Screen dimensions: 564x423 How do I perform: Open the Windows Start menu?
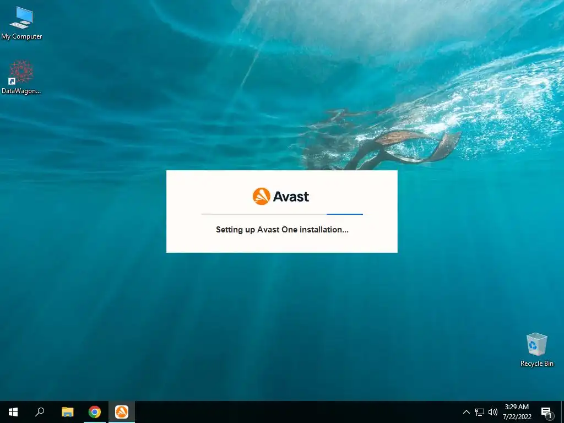coord(13,412)
